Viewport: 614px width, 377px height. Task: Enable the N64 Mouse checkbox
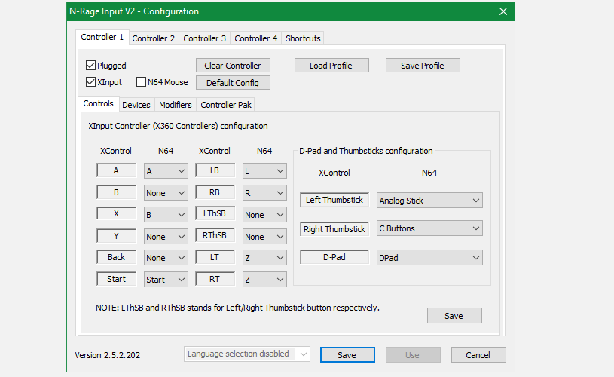click(x=141, y=82)
